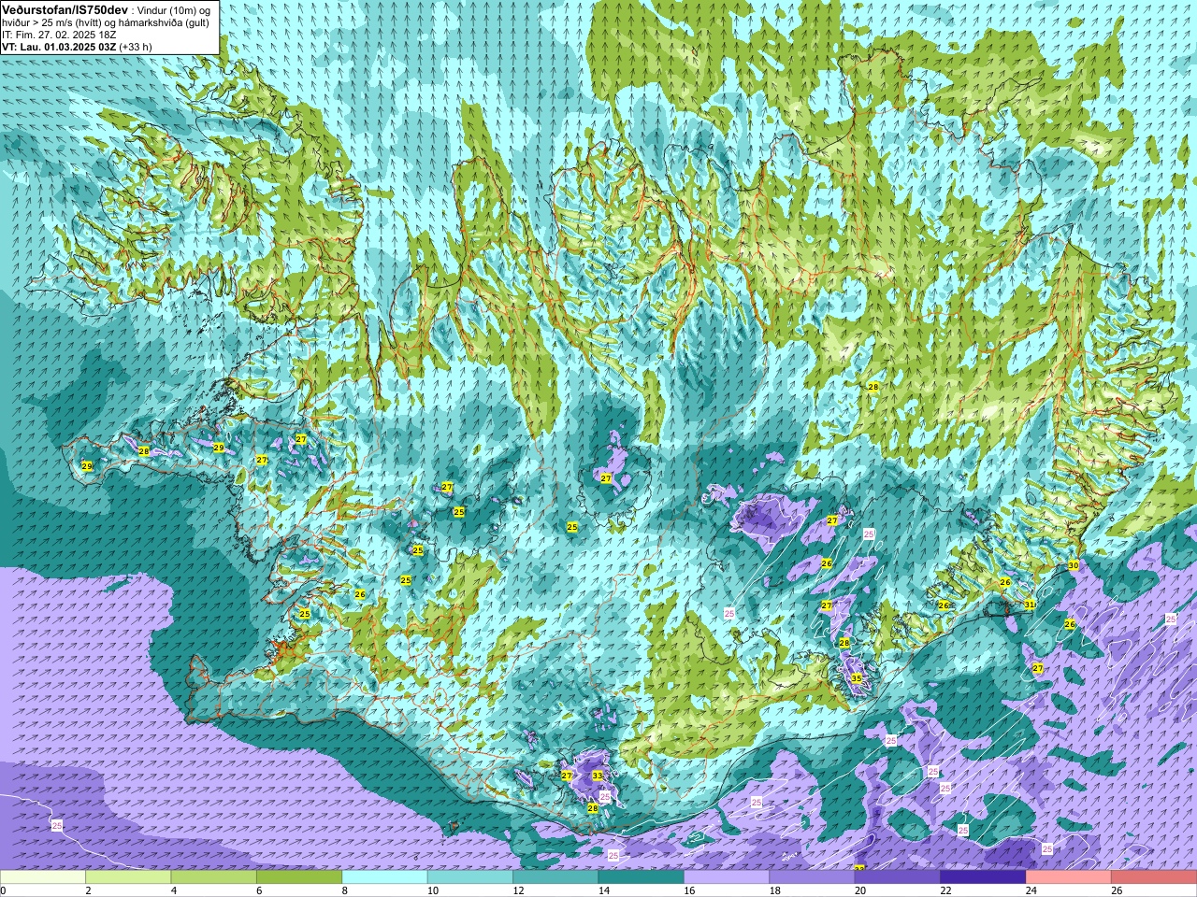This screenshot has width=1197, height=897.
Task: Choose the pink 24–26 m/s legend swatch
Action: click(1068, 877)
